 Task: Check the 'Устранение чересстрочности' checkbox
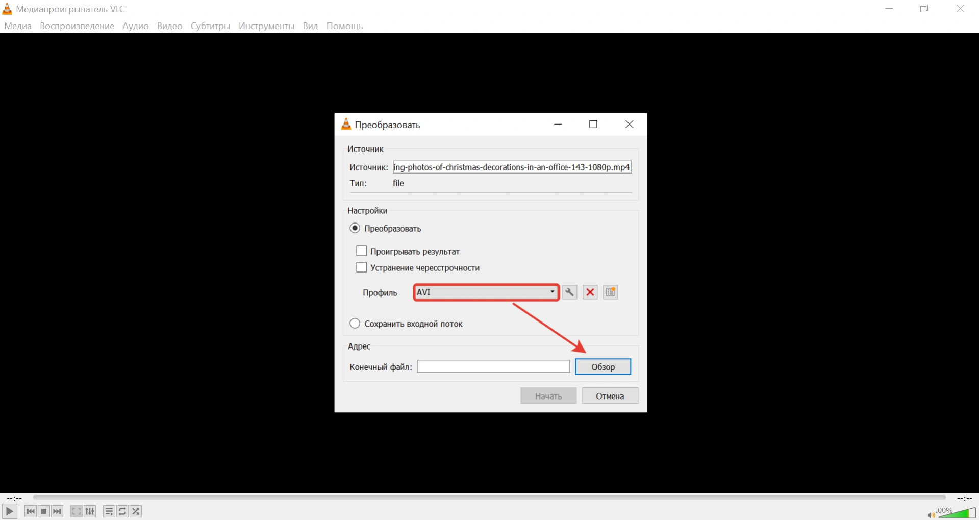point(362,267)
